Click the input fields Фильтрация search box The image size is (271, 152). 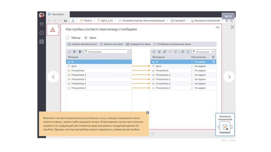pyautogui.click(x=107, y=52)
